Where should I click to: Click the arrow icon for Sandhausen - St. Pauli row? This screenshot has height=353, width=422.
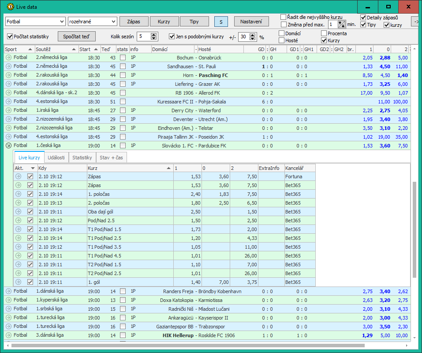9,66
